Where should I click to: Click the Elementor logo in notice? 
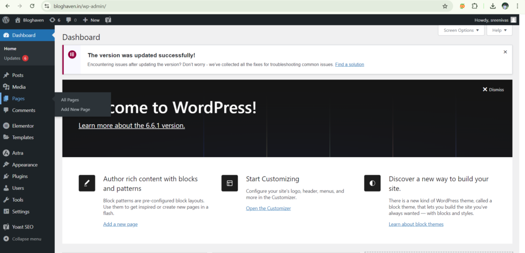[72, 54]
